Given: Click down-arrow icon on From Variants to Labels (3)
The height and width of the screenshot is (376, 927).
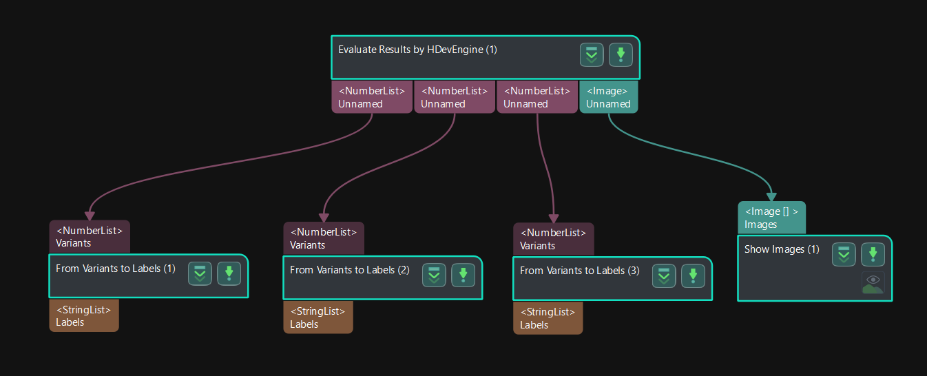Looking at the screenshot, I should tap(694, 277).
